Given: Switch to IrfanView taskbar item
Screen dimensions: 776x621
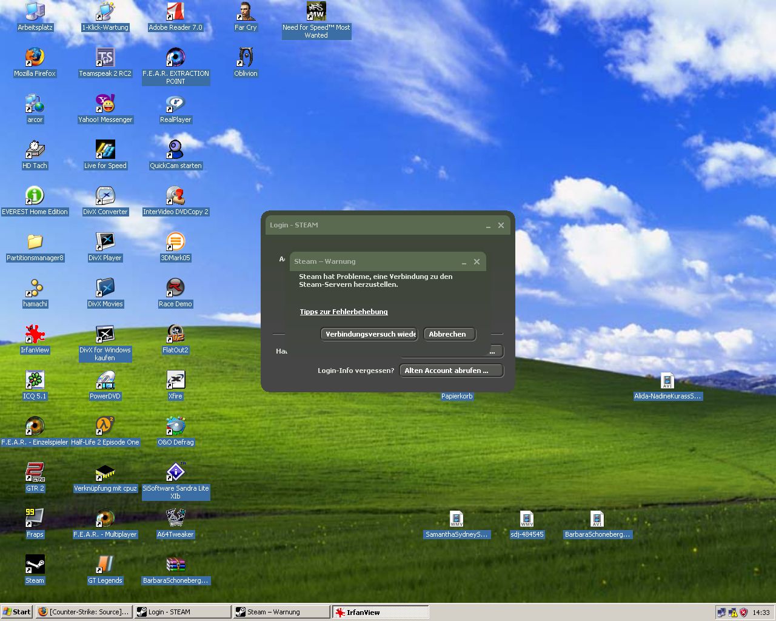Looking at the screenshot, I should coord(381,612).
